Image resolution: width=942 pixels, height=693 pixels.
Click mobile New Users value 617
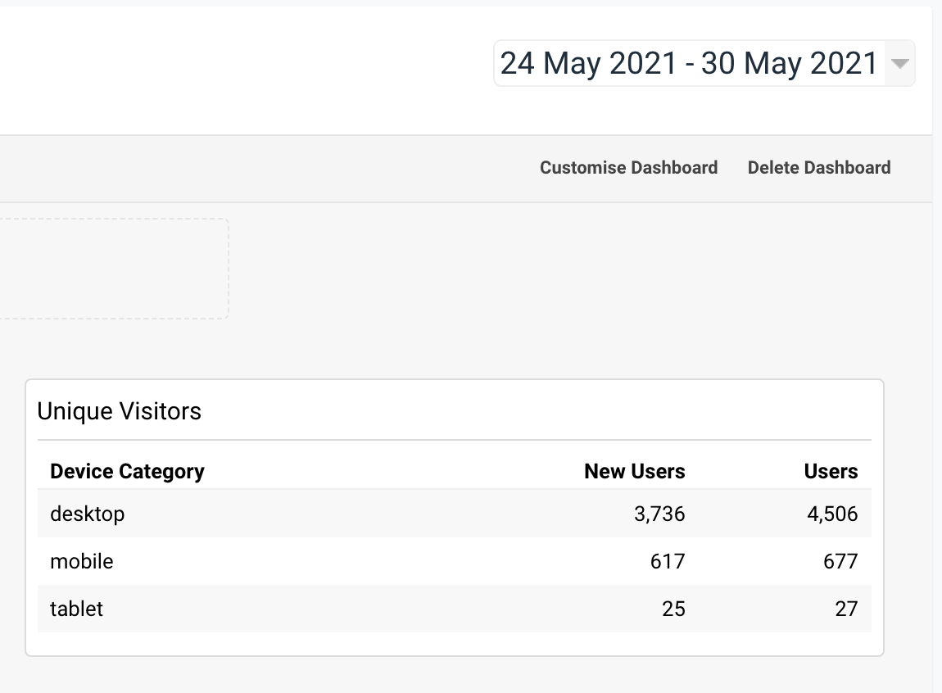pyautogui.click(x=668, y=561)
